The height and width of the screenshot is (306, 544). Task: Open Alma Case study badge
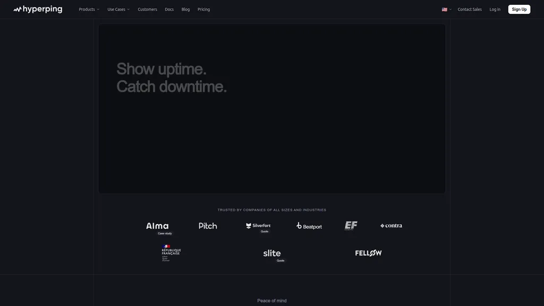tap(165, 234)
